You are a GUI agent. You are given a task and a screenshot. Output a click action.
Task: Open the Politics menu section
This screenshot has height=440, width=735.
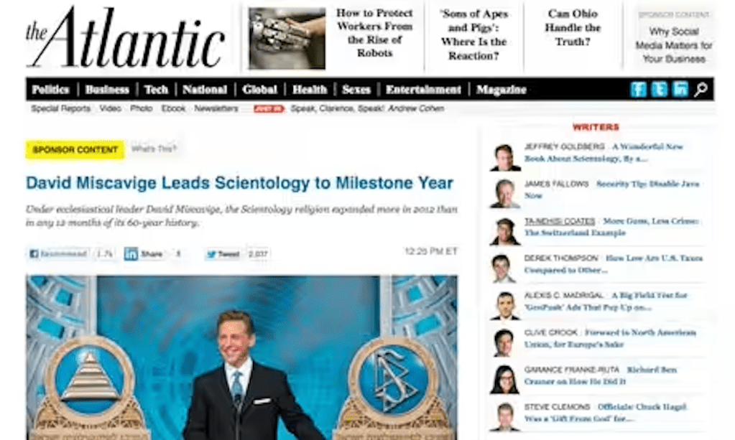tap(50, 90)
